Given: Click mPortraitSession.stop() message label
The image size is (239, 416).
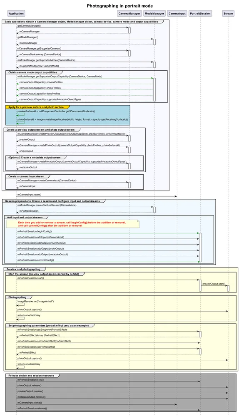Looking at the screenshot, I should click(x=30, y=380).
